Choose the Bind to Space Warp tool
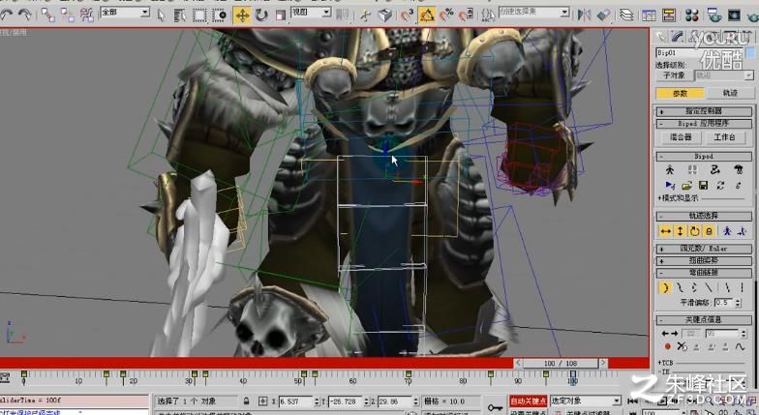Image resolution: width=759 pixels, height=415 pixels. [87, 15]
